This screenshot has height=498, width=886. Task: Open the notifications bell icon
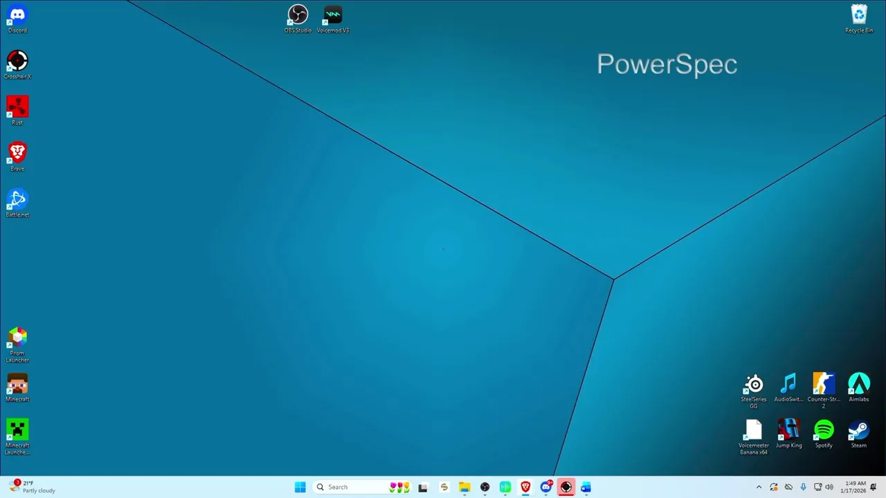point(874,487)
